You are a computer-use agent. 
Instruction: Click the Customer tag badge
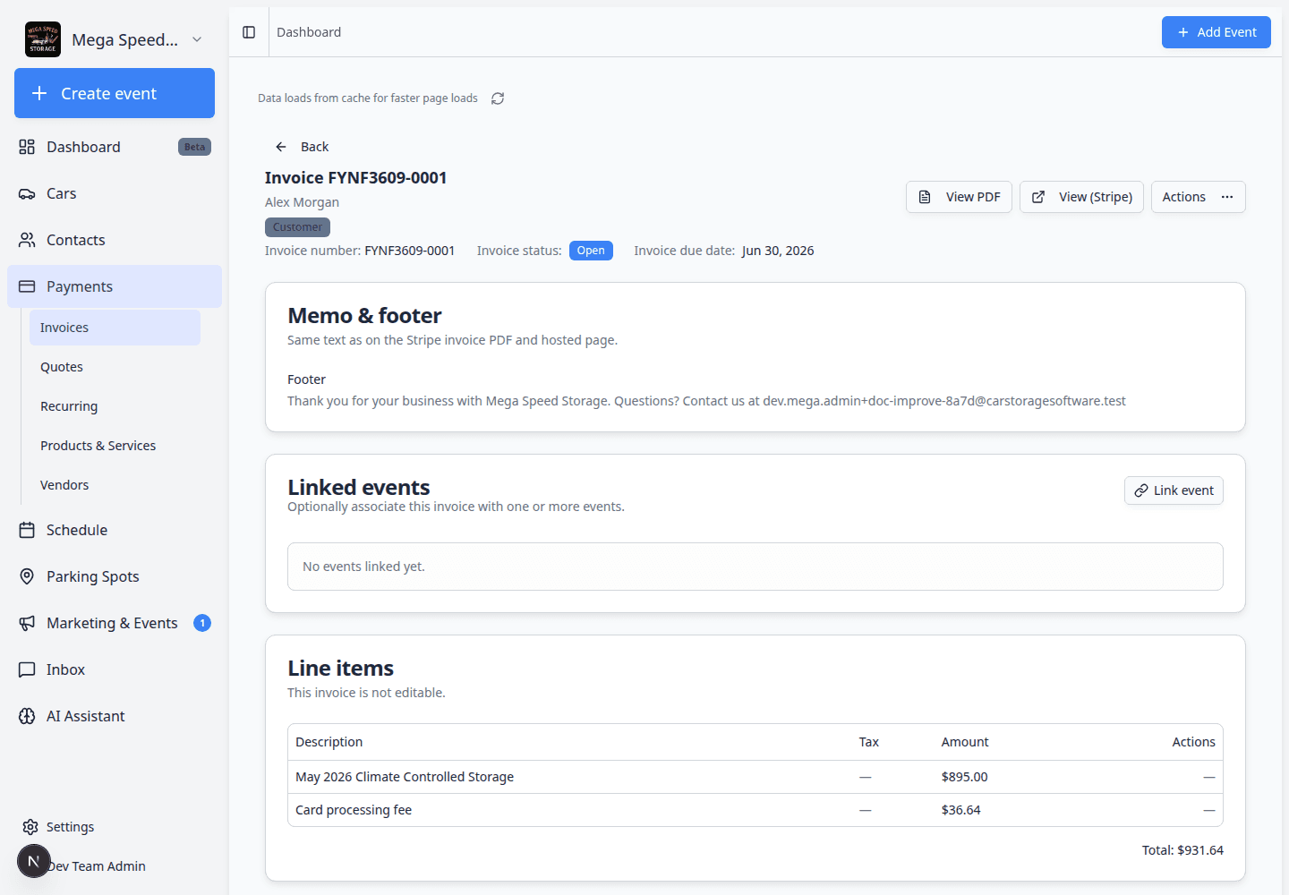(297, 227)
